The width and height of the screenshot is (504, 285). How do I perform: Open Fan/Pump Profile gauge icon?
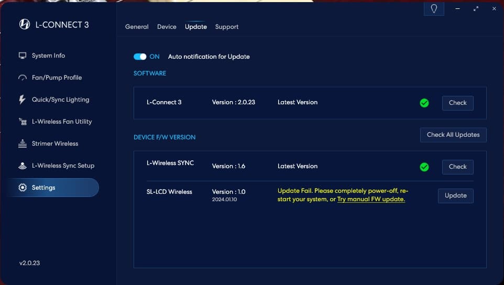tap(23, 78)
